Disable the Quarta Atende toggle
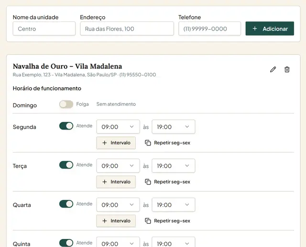This screenshot has width=306, height=247. 66,204
